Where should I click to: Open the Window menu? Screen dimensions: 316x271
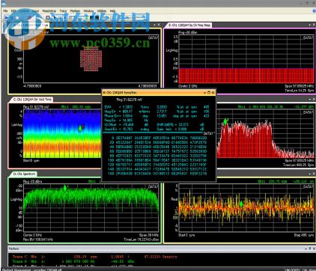point(88,11)
